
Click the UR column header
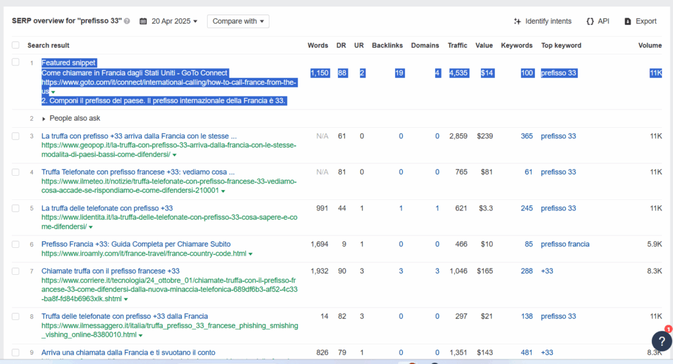(359, 45)
